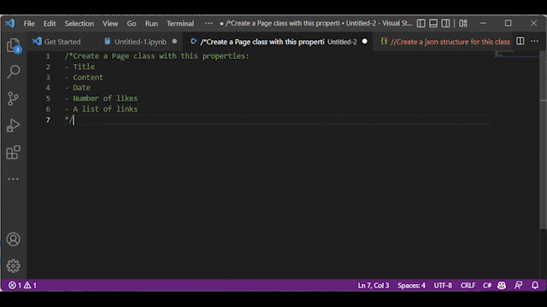Image resolution: width=547 pixels, height=307 pixels.
Task: Click the '- Title' comment line
Action: point(79,67)
